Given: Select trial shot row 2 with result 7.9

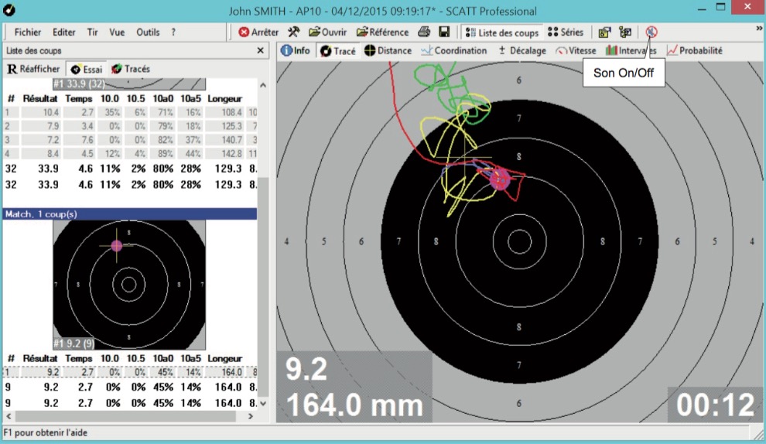Looking at the screenshot, I should click(x=130, y=126).
